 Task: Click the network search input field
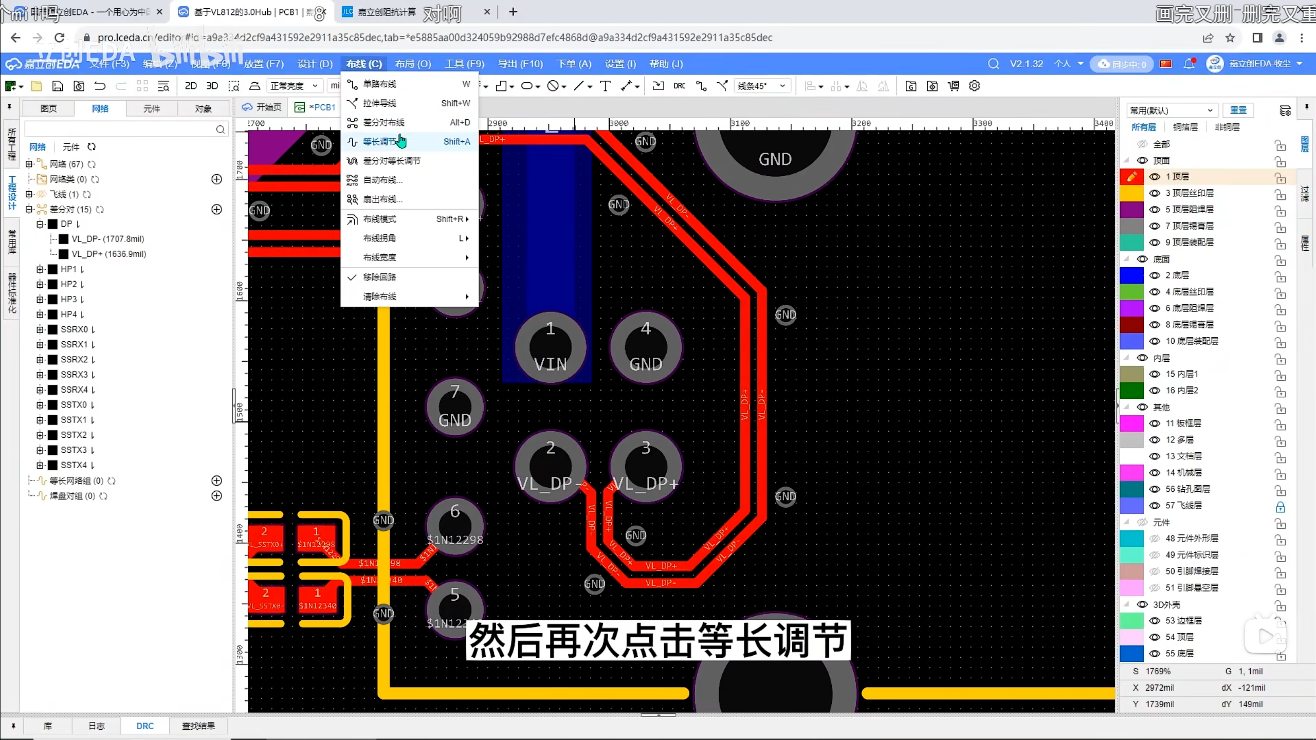tap(119, 129)
